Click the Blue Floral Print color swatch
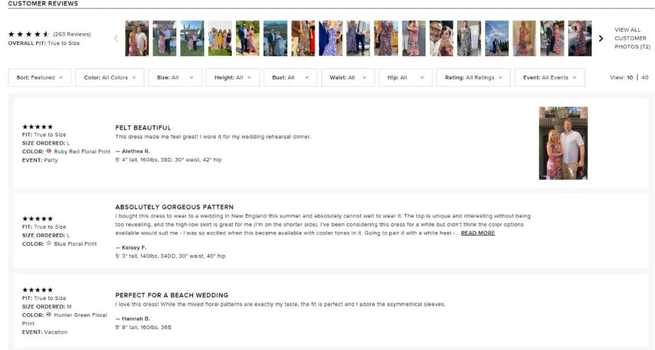655x350 pixels. click(x=49, y=243)
